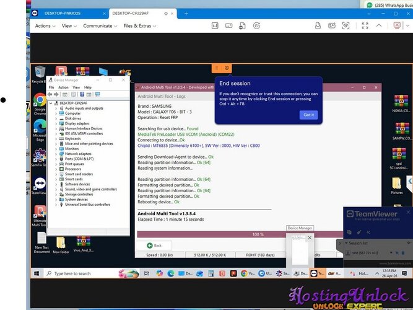Expand the Disk drives node
The width and height of the screenshot is (413, 310).
(56, 118)
